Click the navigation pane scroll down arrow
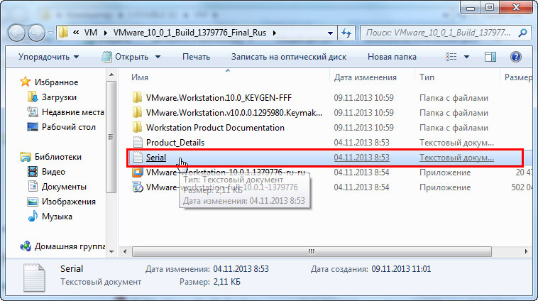This screenshot has height=301, width=538. coord(111,251)
